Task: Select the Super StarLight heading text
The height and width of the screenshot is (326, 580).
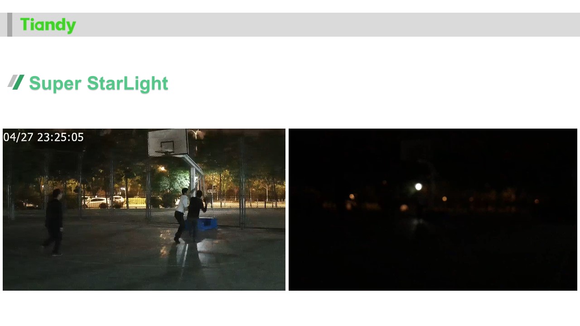Action: click(x=98, y=83)
